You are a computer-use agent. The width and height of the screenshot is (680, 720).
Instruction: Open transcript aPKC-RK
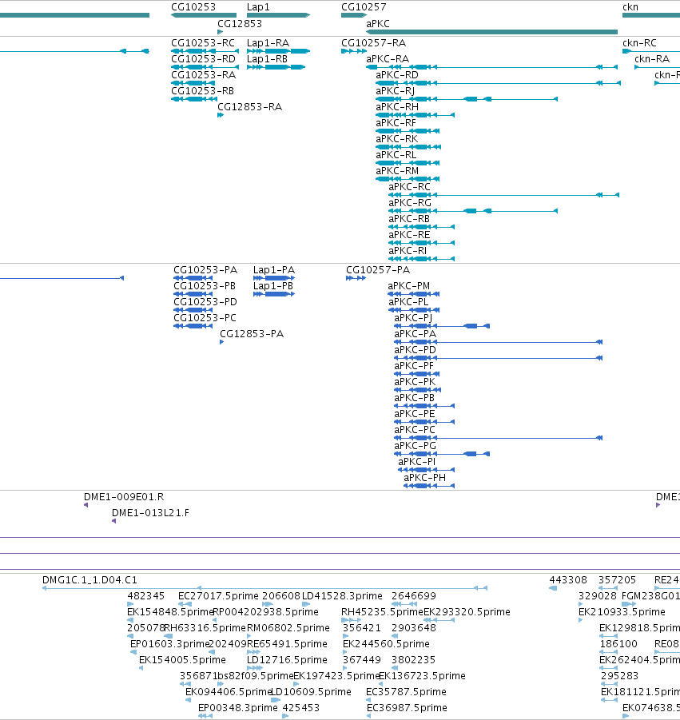click(396, 139)
